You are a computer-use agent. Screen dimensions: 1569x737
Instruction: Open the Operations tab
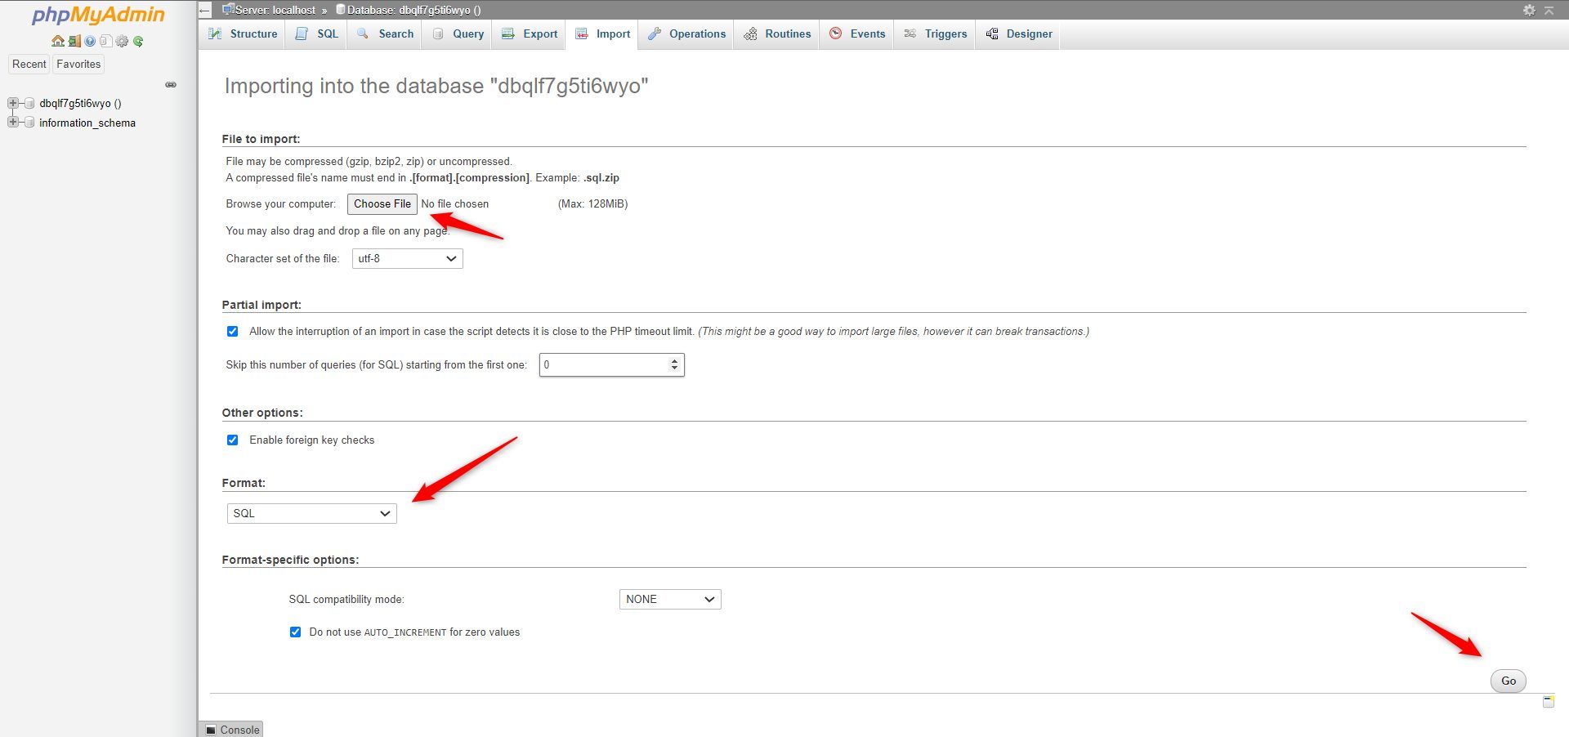686,33
